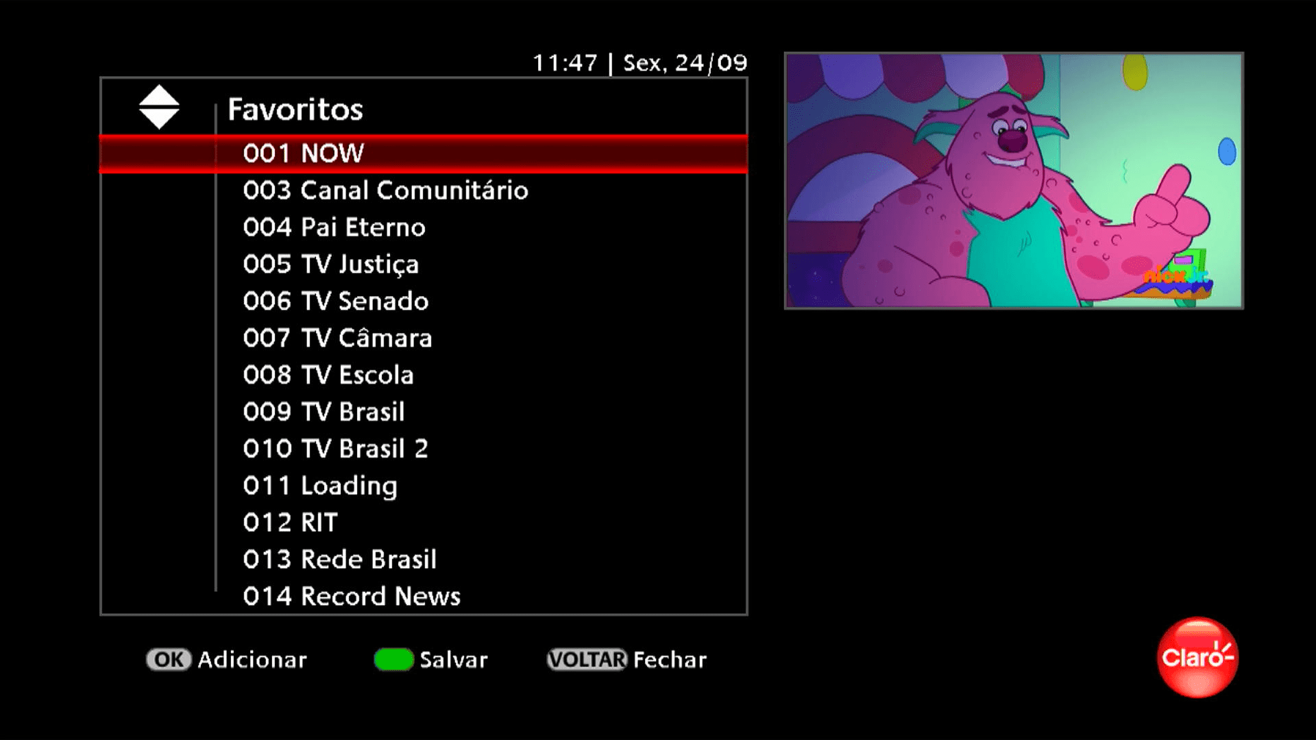Click the VOLTAR Fechar button
Screen dimensions: 1316x740
[x=624, y=660]
